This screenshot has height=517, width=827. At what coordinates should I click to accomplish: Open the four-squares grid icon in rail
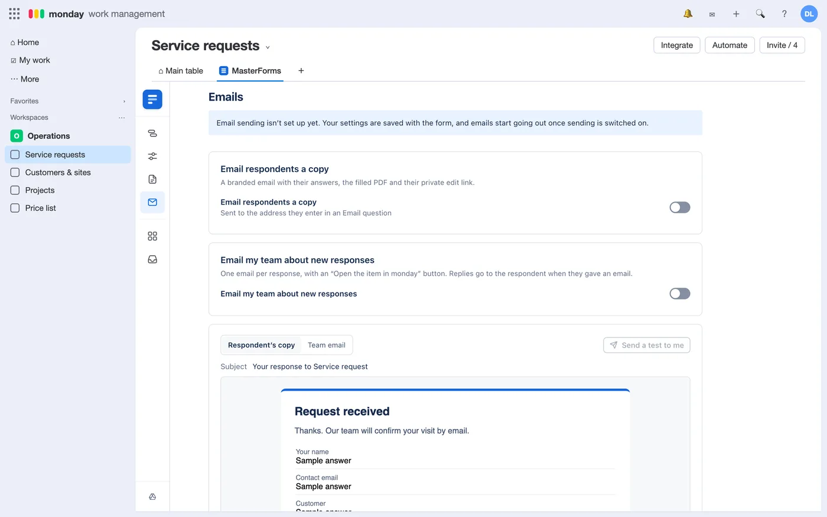click(152, 236)
